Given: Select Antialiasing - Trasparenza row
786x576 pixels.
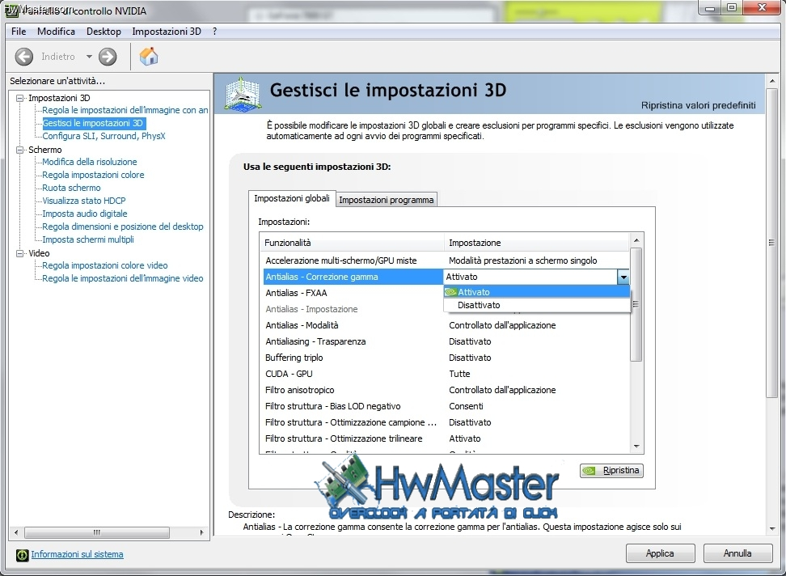Looking at the screenshot, I should (446, 342).
